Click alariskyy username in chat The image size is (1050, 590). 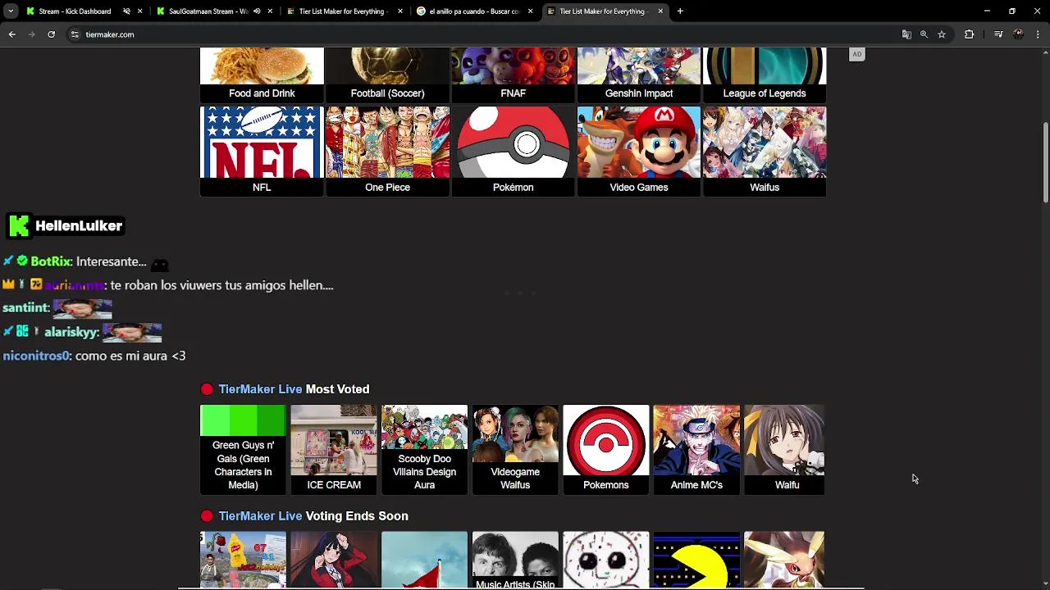point(71,332)
